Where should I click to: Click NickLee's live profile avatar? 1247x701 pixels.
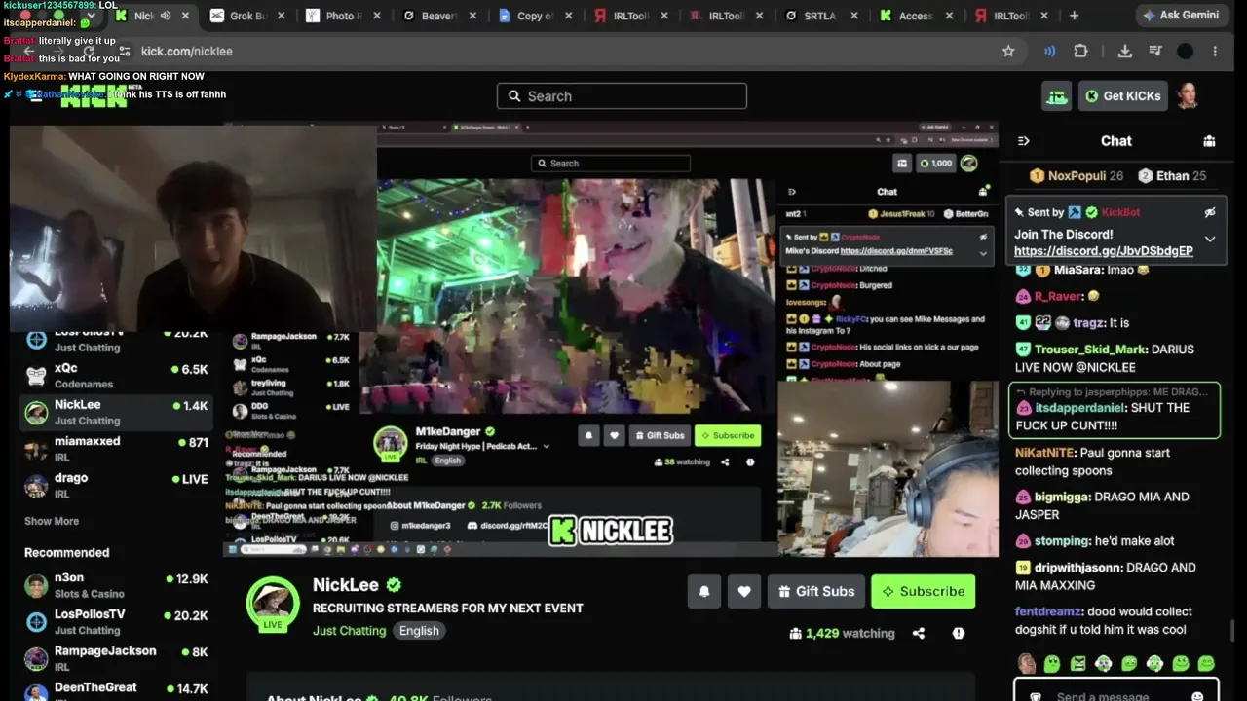272,604
